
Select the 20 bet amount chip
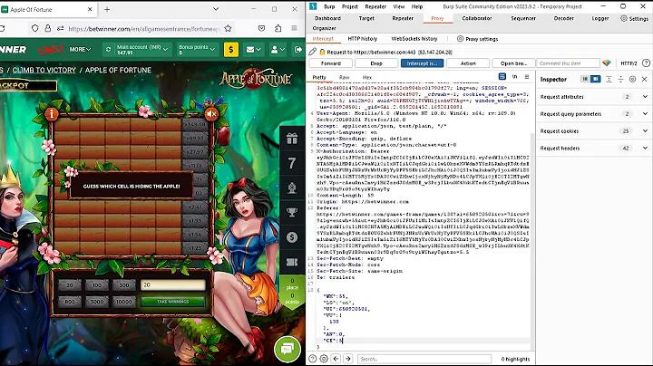pyautogui.click(x=70, y=284)
